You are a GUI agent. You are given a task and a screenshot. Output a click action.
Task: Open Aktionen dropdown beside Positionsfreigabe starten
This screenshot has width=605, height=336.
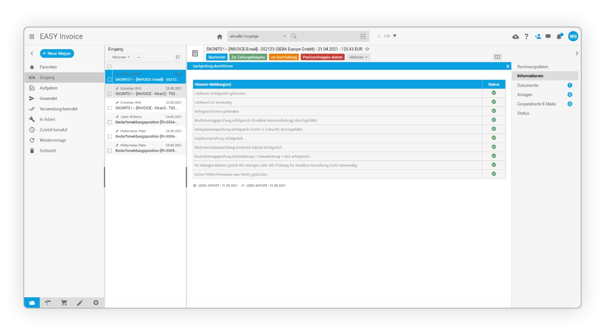358,57
